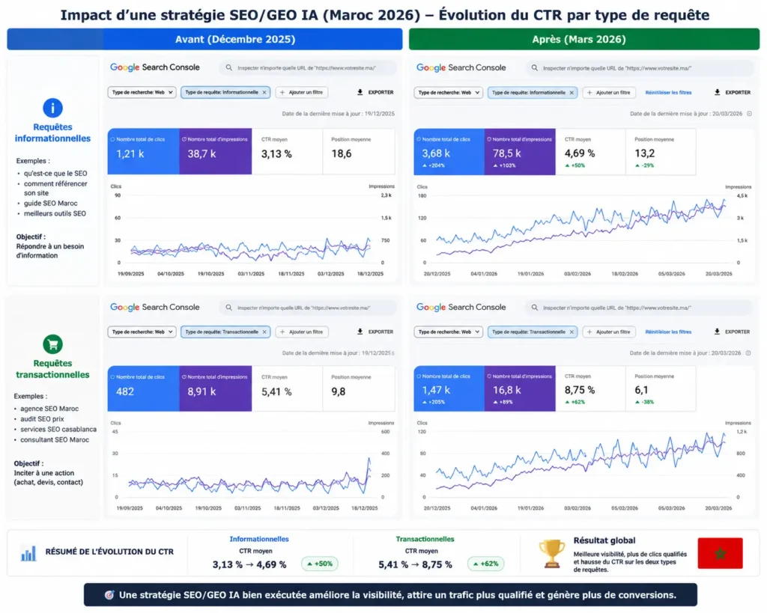Open the Type de recherche: Web dropdown, Avant transactional panel
Viewport: 767px width, 613px height.
(142, 332)
